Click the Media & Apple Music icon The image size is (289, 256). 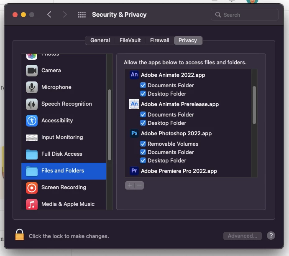(32, 204)
